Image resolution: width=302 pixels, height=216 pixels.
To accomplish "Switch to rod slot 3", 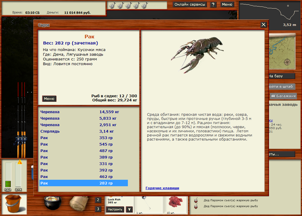I will pos(98,209).
